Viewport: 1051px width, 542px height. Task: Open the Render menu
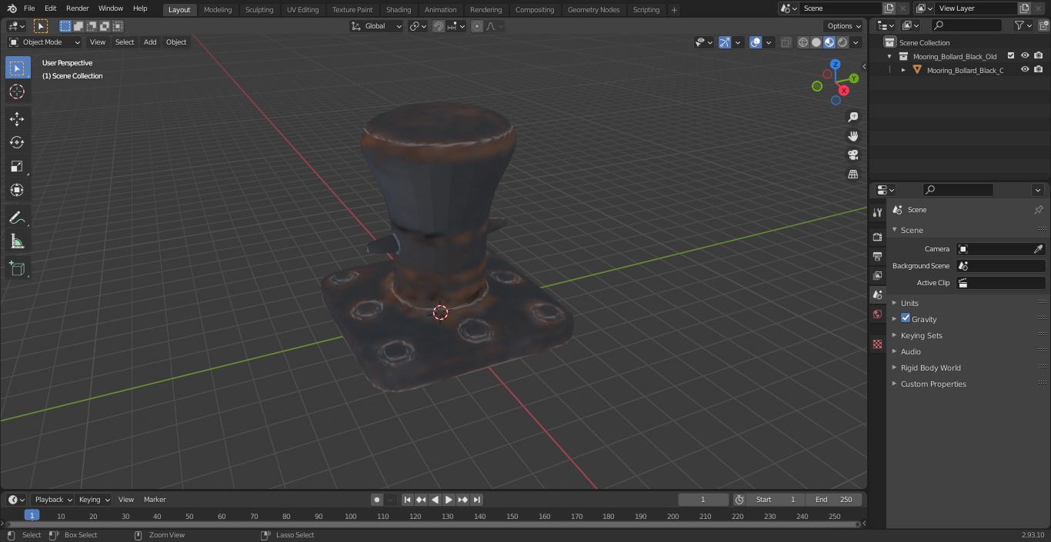(x=77, y=8)
